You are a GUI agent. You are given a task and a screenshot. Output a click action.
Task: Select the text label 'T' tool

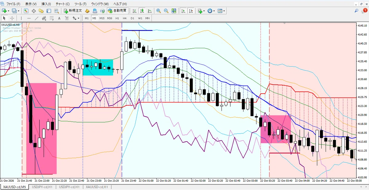[x=67, y=18]
